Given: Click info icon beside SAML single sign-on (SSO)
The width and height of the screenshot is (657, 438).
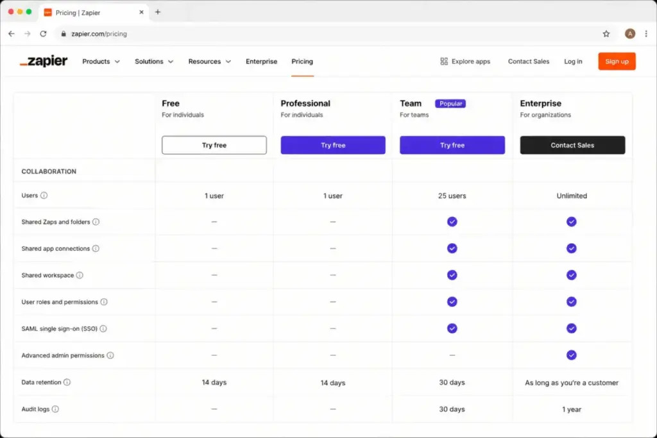Looking at the screenshot, I should pyautogui.click(x=103, y=329).
